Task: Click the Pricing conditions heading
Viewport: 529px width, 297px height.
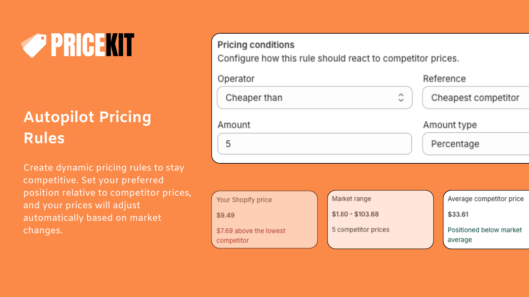Action: (256, 45)
